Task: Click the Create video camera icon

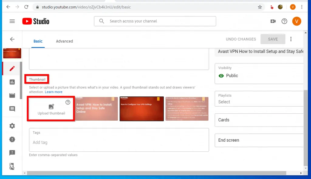Action: (x=273, y=21)
